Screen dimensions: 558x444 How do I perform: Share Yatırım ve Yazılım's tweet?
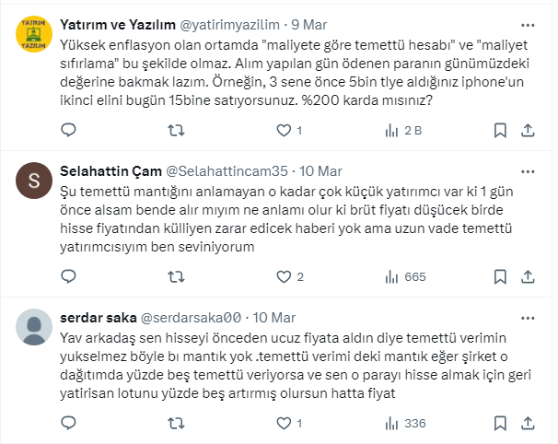(527, 131)
